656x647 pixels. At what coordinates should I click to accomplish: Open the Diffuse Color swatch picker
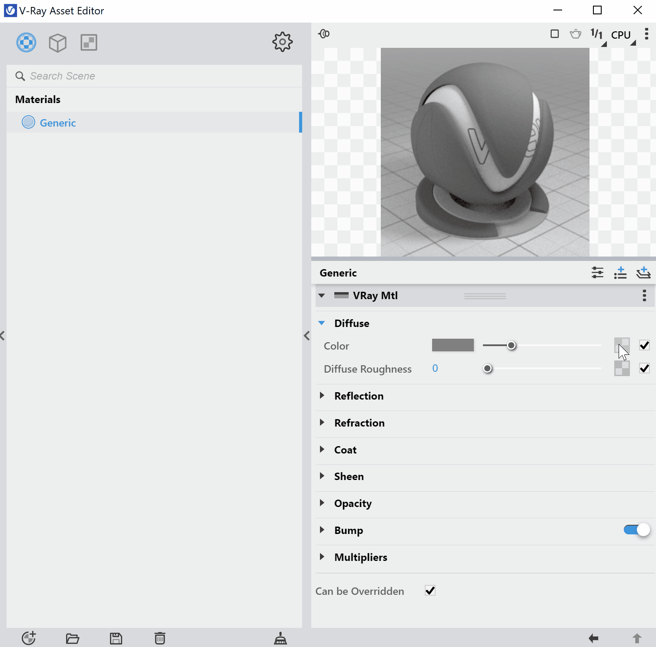(453, 345)
